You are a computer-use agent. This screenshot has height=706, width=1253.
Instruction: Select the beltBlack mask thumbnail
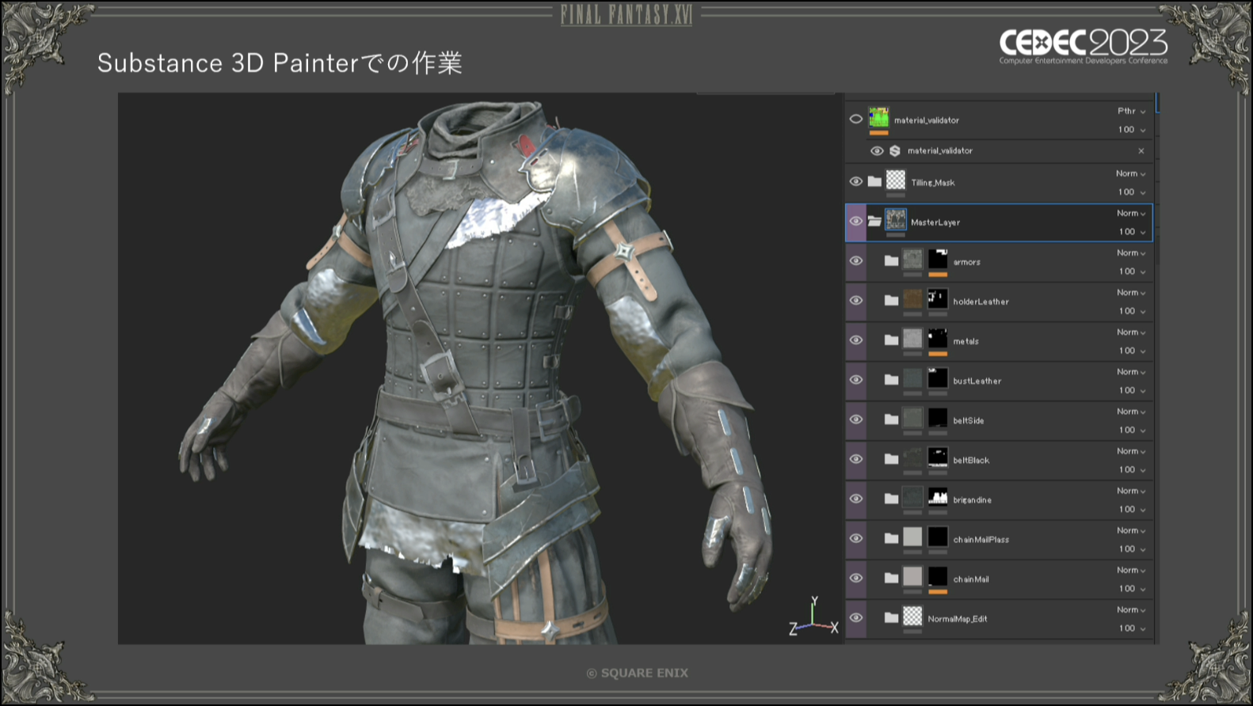(938, 457)
